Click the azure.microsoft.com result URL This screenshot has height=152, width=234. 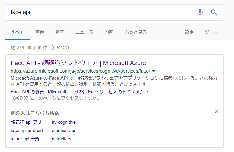tap(81, 71)
